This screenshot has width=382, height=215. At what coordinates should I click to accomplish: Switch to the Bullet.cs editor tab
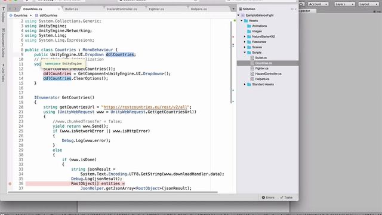click(72, 9)
